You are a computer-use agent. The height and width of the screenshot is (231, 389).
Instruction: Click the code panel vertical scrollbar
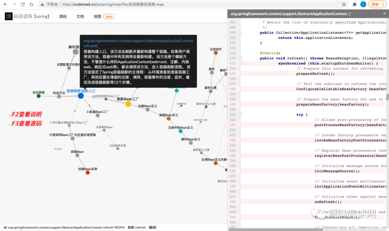pyautogui.click(x=387, y=97)
